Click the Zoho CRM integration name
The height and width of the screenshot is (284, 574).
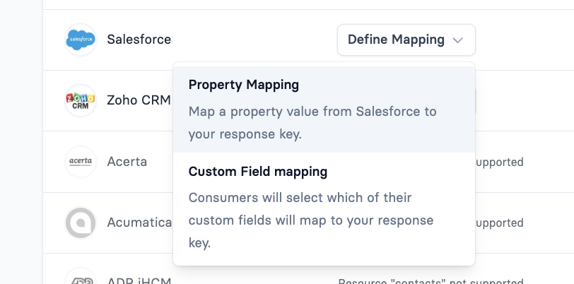click(x=139, y=100)
